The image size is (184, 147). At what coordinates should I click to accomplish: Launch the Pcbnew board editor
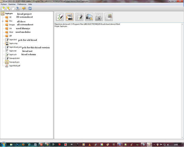coord(79,17)
